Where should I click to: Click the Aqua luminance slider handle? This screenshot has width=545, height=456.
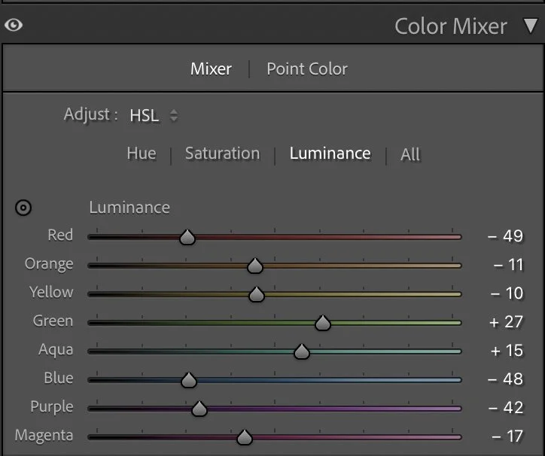302,351
